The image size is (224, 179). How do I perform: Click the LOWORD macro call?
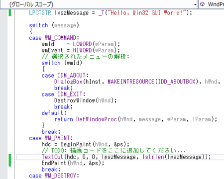tap(82, 44)
